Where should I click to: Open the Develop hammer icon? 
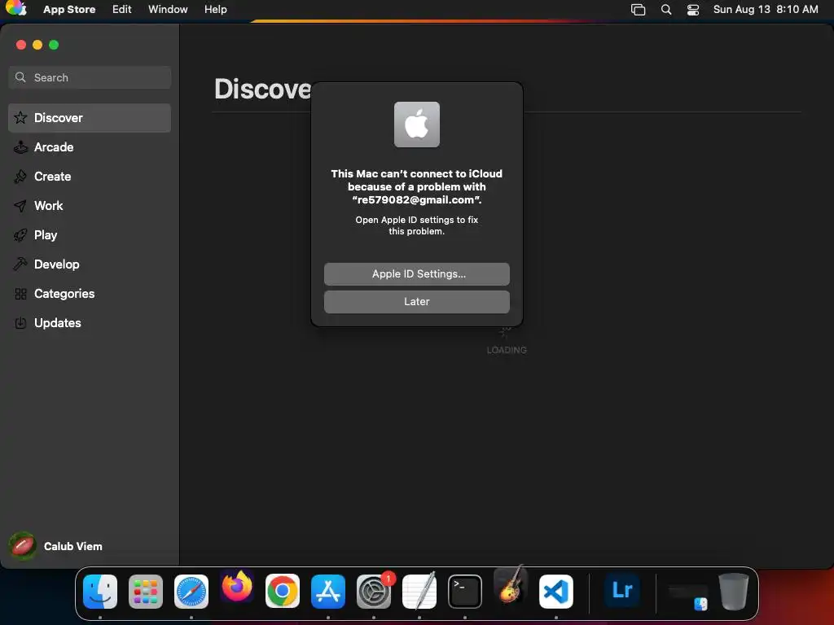(x=20, y=264)
